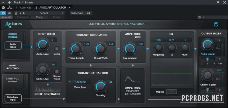Toggle the EQ Bypass switch
This screenshot has width=228, height=108.
172,92
